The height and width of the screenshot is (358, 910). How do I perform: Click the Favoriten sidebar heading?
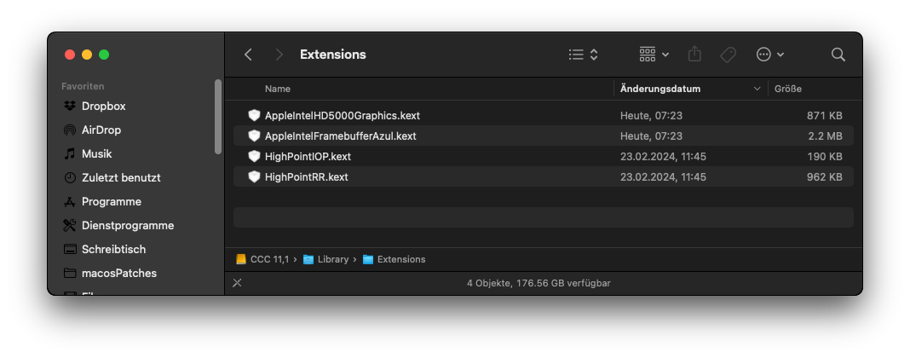83,86
